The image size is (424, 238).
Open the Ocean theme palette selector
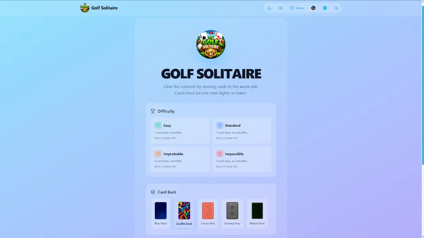(297, 8)
